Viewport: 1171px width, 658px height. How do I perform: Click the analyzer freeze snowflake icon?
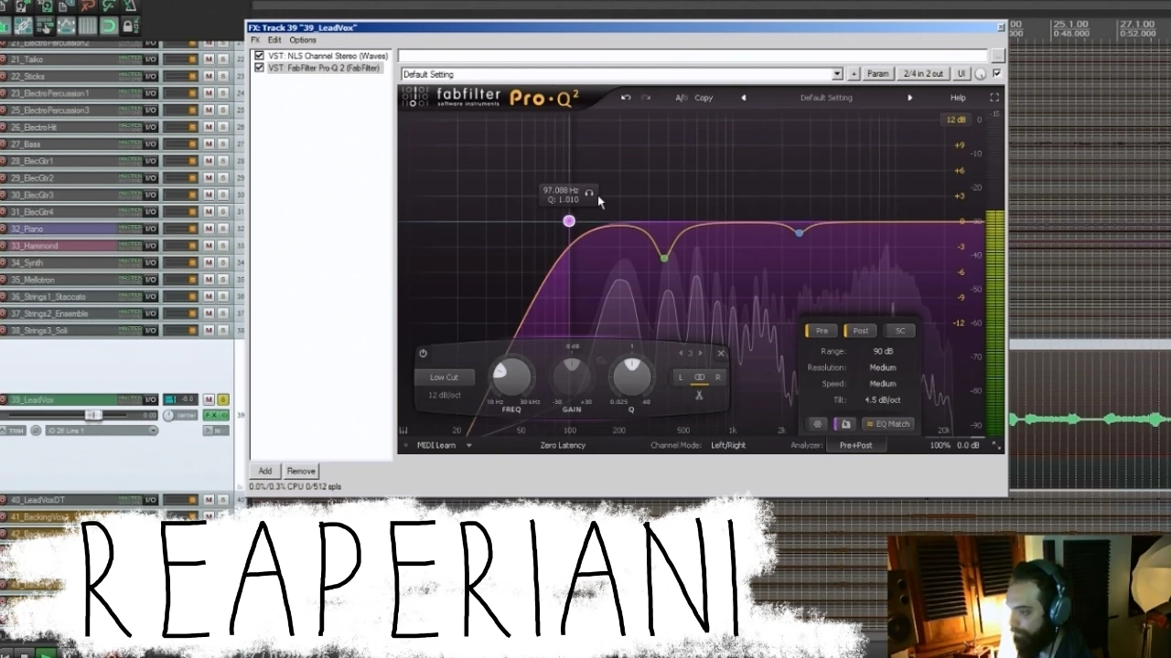click(x=818, y=424)
